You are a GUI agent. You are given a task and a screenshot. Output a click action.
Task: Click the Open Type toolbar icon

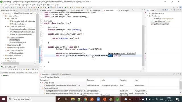coord(41,7)
